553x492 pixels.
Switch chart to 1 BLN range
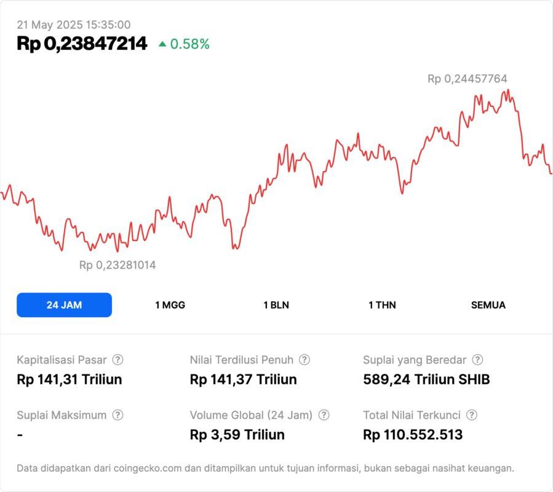(276, 305)
